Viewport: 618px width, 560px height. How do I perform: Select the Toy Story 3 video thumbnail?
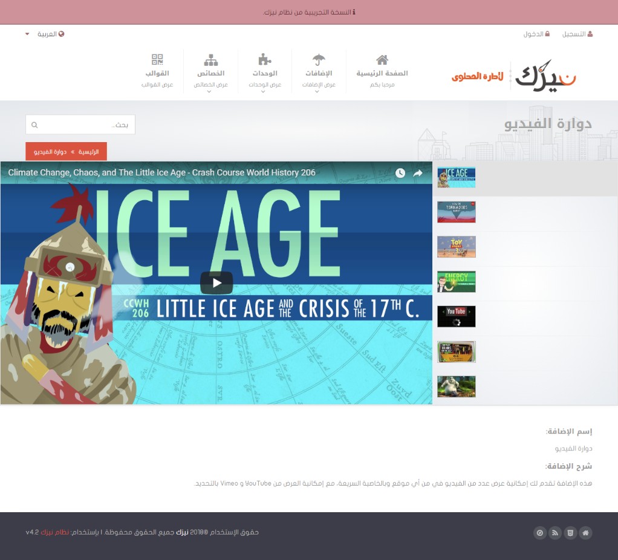[x=457, y=247]
